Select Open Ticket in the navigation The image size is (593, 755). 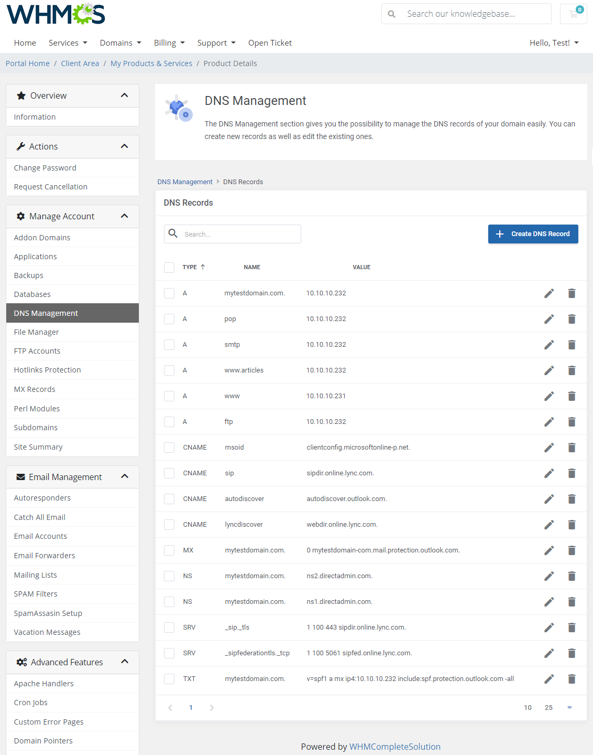click(x=270, y=42)
